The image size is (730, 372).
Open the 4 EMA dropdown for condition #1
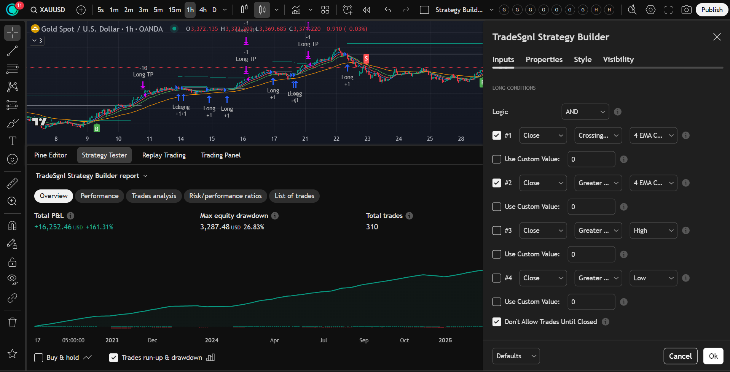coord(653,135)
